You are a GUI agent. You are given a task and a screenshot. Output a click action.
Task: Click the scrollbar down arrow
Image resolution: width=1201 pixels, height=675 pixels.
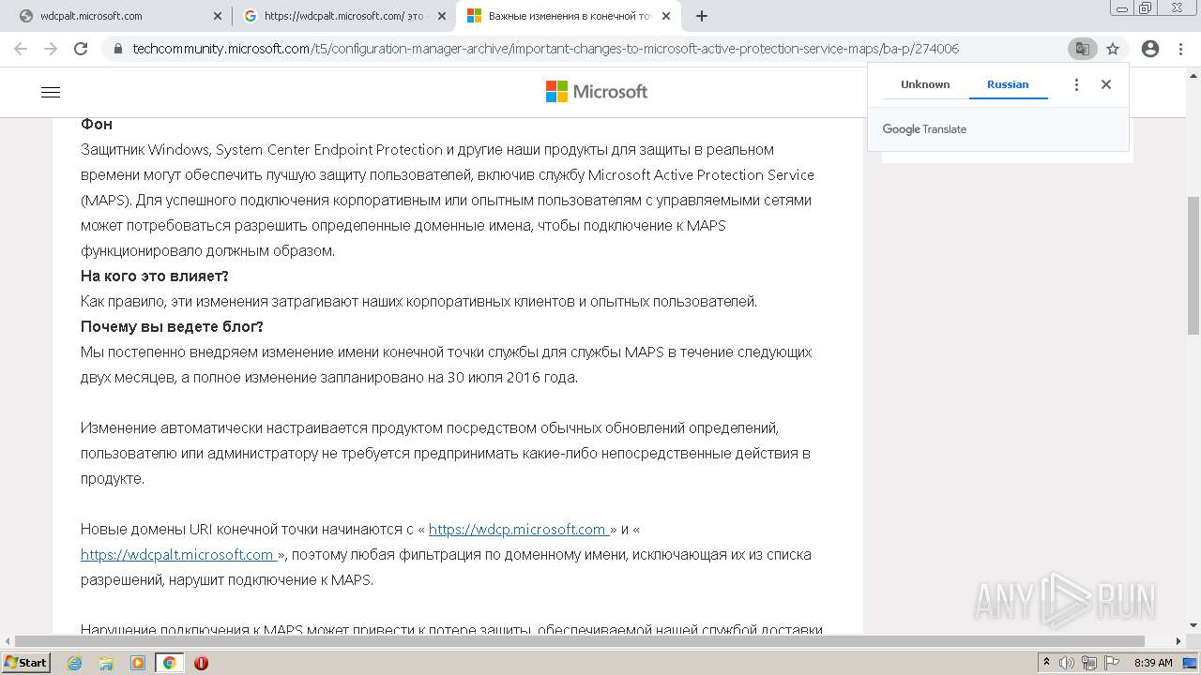[1193, 625]
